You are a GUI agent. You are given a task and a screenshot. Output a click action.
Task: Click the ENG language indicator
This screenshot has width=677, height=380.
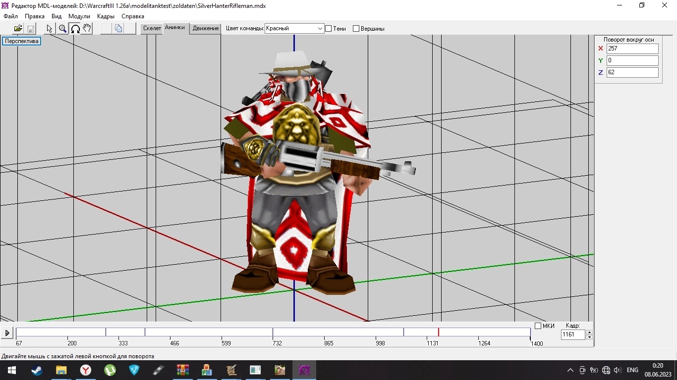click(x=632, y=370)
